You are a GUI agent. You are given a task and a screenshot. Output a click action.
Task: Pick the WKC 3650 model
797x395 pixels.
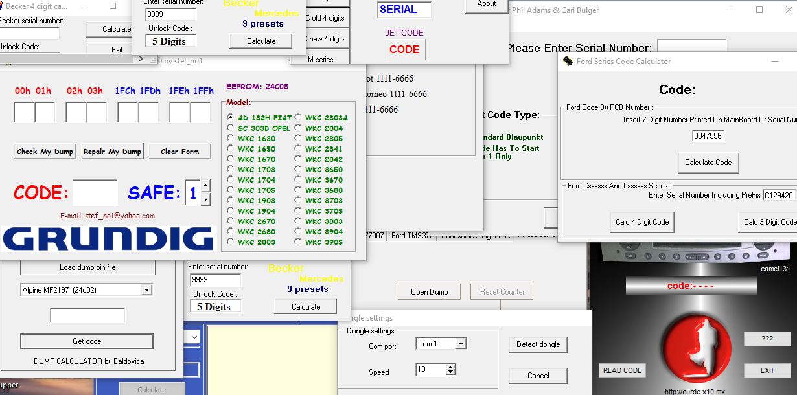tap(298, 170)
